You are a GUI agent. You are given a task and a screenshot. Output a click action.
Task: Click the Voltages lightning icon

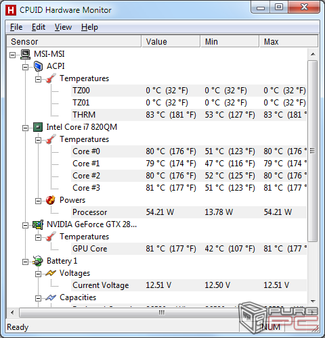(51, 273)
